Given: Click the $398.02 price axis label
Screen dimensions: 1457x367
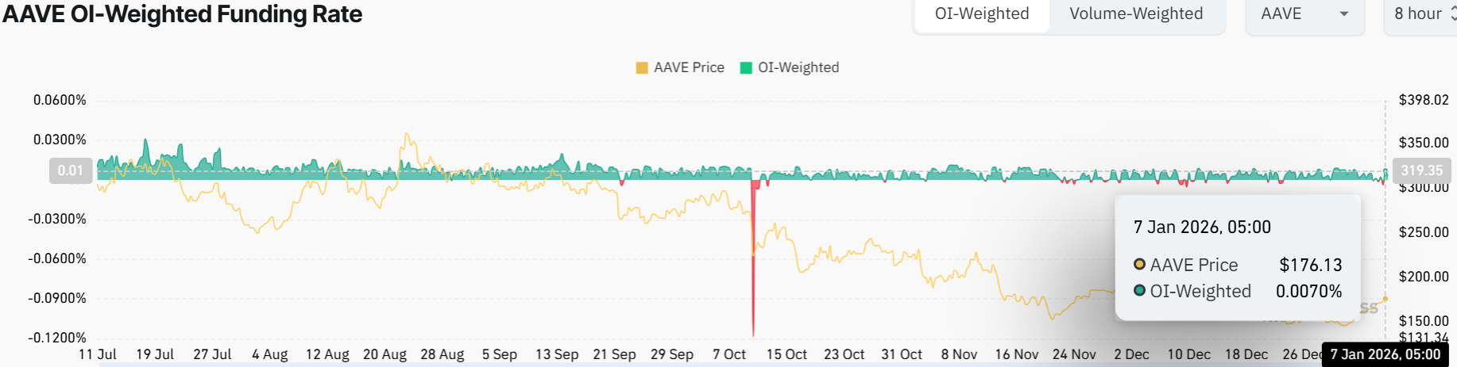Looking at the screenshot, I should (x=1423, y=100).
